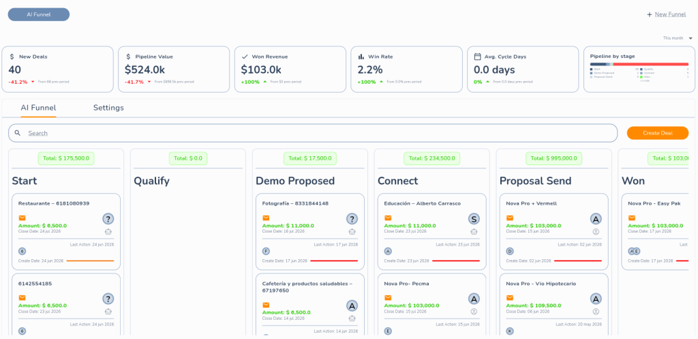Screen dimensions: 698x339
Task: Click the search magnifier icon
Action: [17, 133]
